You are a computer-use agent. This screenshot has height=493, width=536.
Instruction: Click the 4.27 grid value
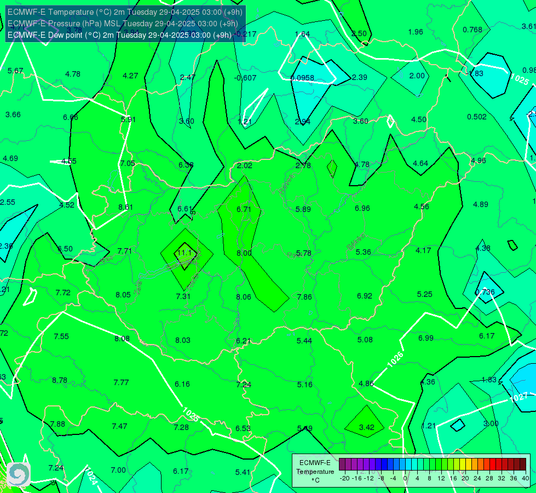(130, 76)
